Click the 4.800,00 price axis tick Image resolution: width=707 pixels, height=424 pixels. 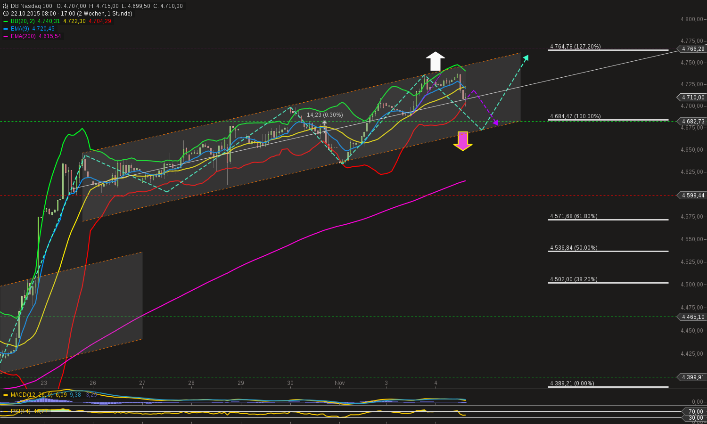693,19
